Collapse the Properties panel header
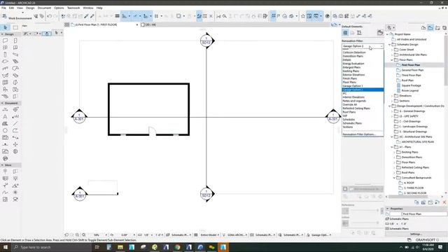 [x=416, y=209]
